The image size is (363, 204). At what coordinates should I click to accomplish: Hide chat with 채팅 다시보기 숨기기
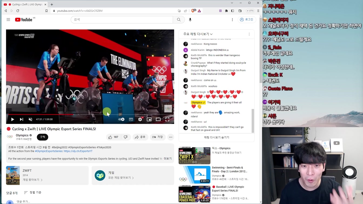(x=217, y=137)
